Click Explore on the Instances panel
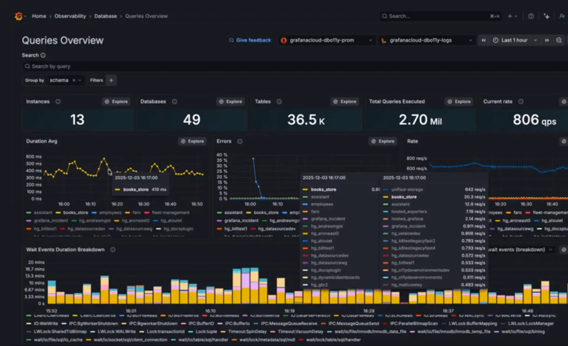The width and height of the screenshot is (568, 346). coord(116,102)
